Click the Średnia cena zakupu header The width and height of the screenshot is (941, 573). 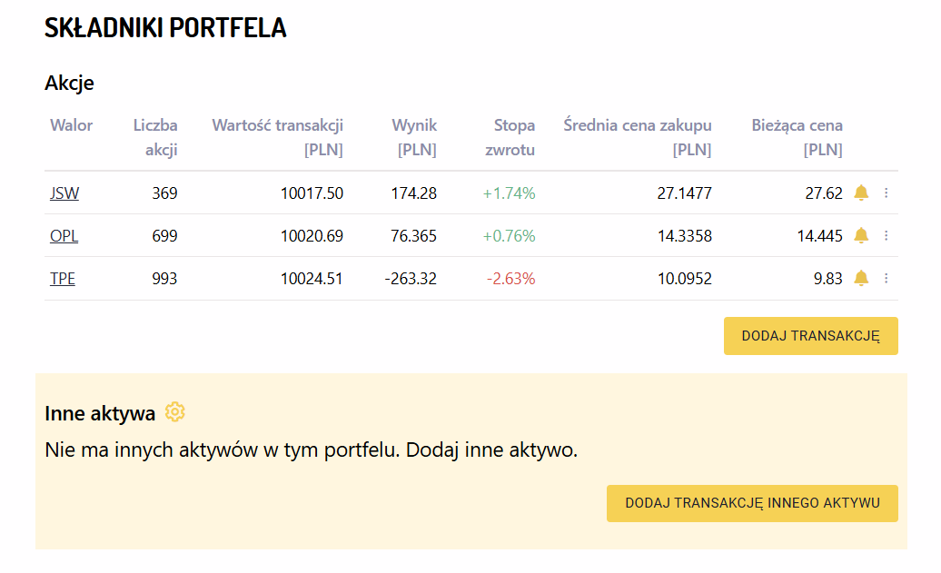638,137
